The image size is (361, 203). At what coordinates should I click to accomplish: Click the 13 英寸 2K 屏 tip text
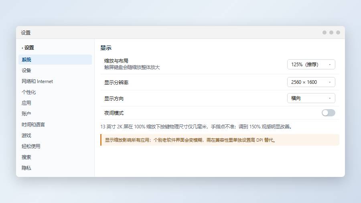(197, 127)
